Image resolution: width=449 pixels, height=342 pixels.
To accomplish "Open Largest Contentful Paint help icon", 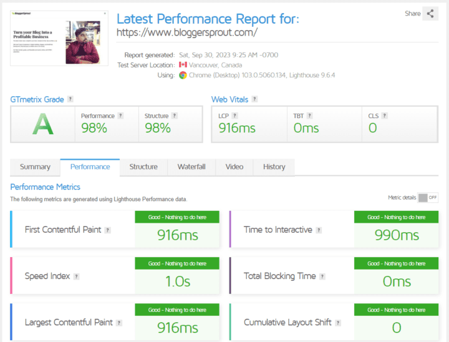I will pyautogui.click(x=119, y=323).
